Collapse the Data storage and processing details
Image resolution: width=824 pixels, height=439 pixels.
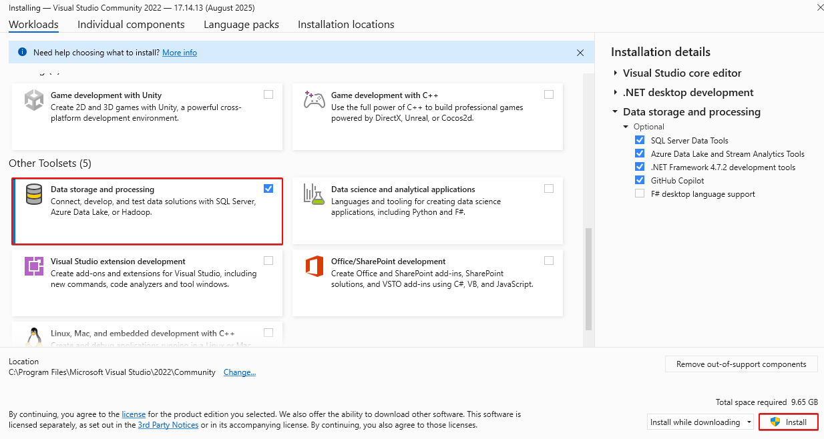[x=616, y=112]
